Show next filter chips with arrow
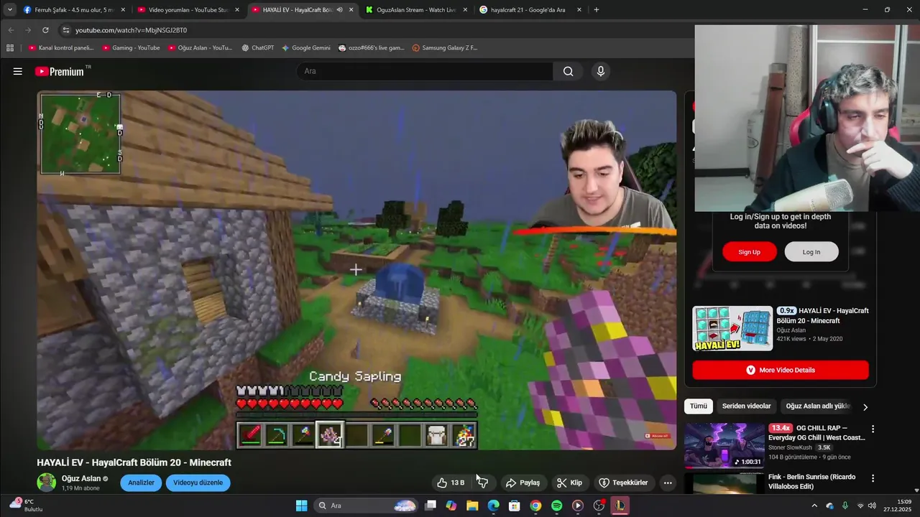This screenshot has width=920, height=517. pos(865,407)
